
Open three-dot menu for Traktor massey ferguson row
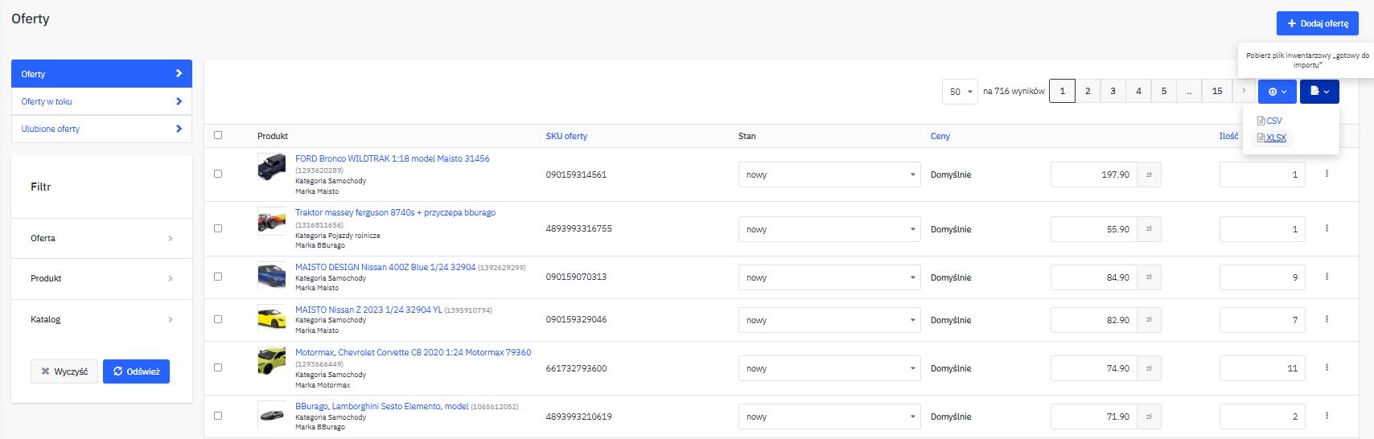tap(1327, 228)
